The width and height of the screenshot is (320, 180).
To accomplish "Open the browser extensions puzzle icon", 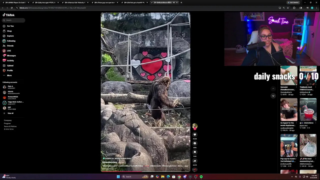I will [x=294, y=8].
